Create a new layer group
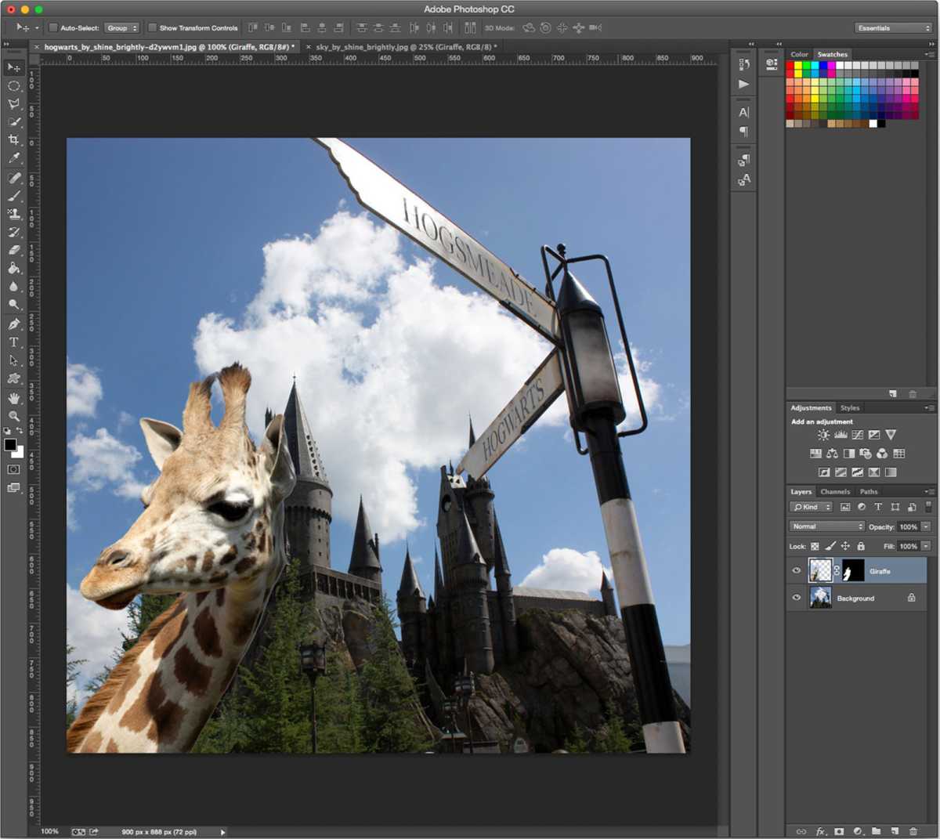The height and width of the screenshot is (839, 940). (x=877, y=831)
